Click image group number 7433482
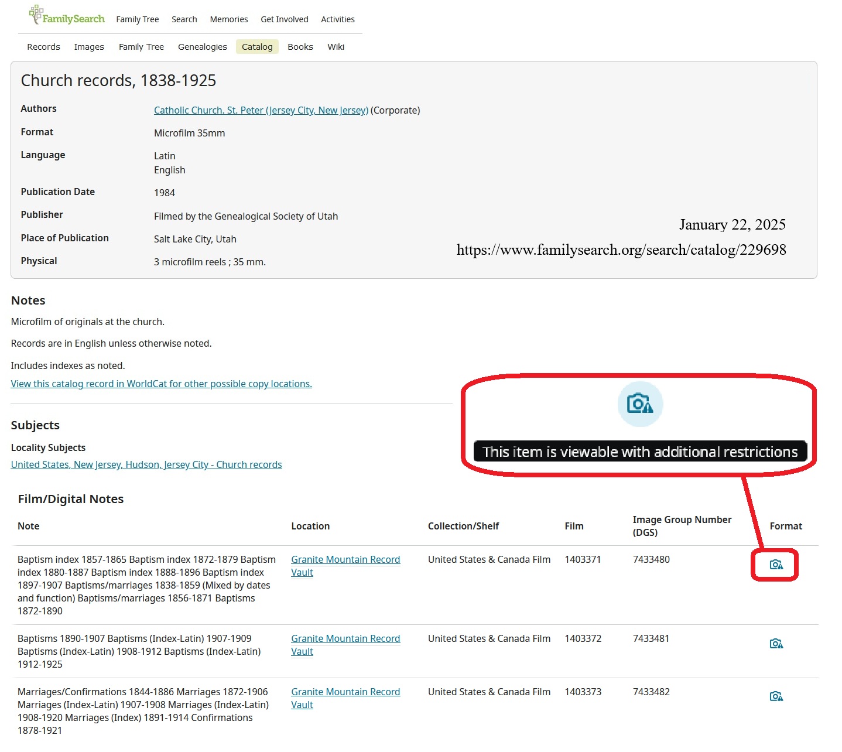 [651, 692]
